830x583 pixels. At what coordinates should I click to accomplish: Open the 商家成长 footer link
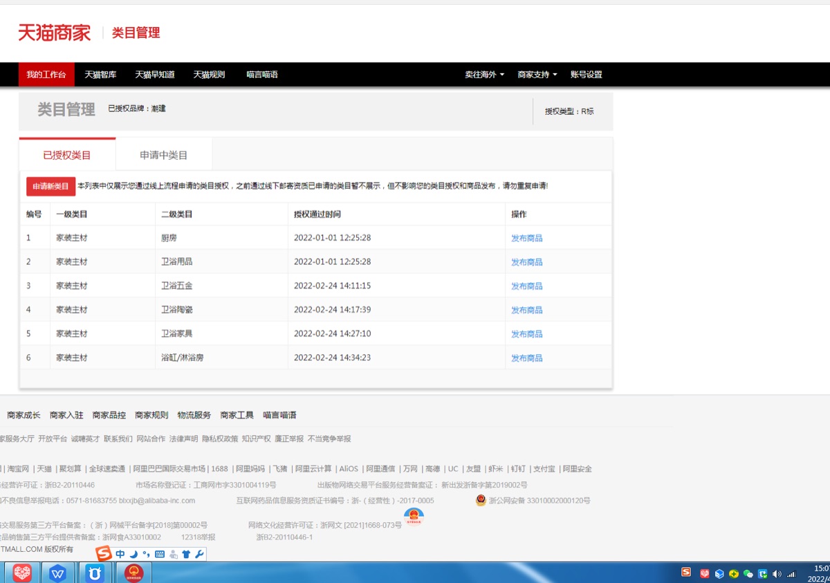(24, 415)
